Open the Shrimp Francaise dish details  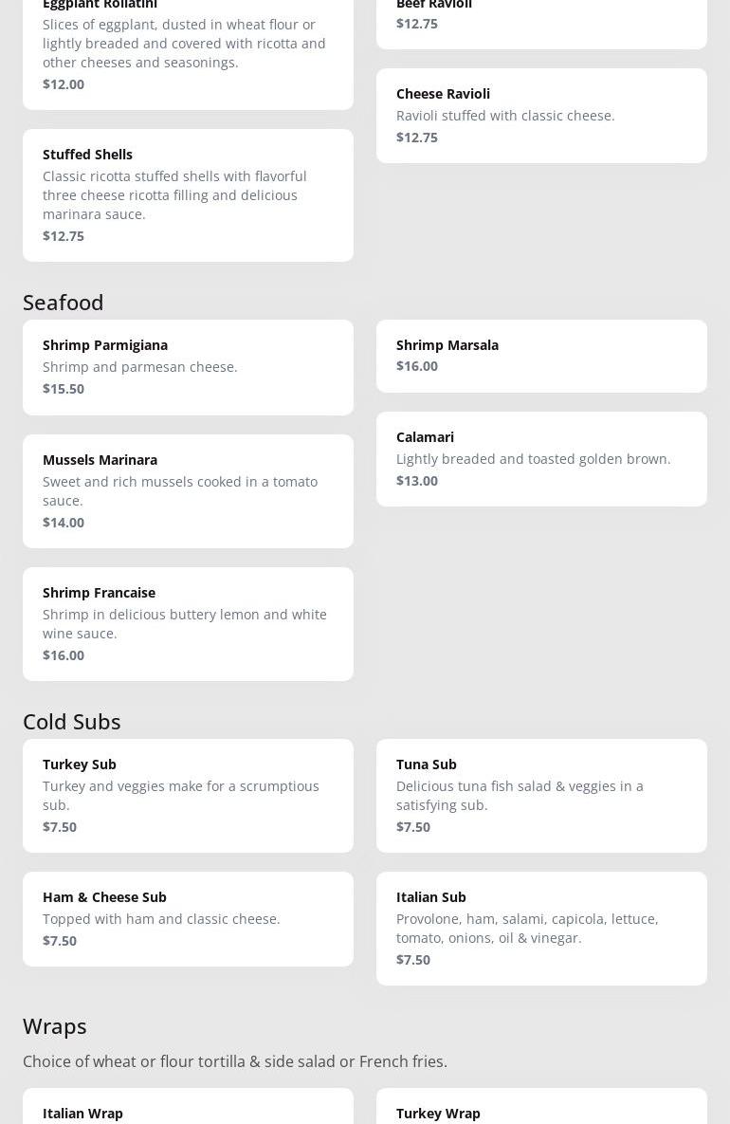coord(188,623)
